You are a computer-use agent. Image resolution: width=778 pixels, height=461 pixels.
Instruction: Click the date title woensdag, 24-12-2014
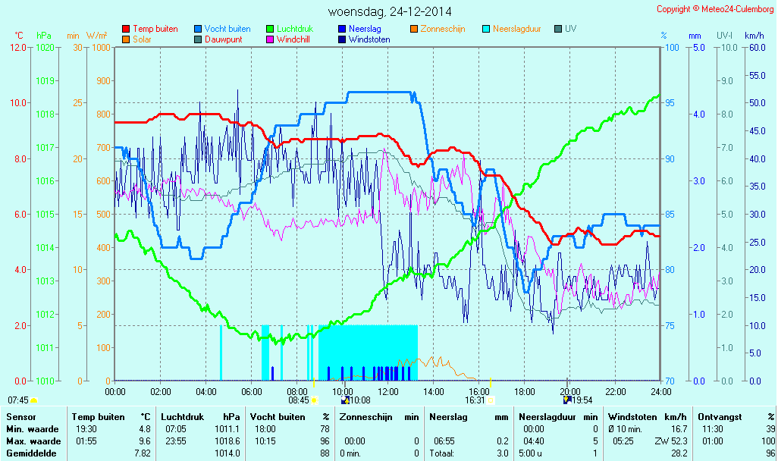coord(390,11)
